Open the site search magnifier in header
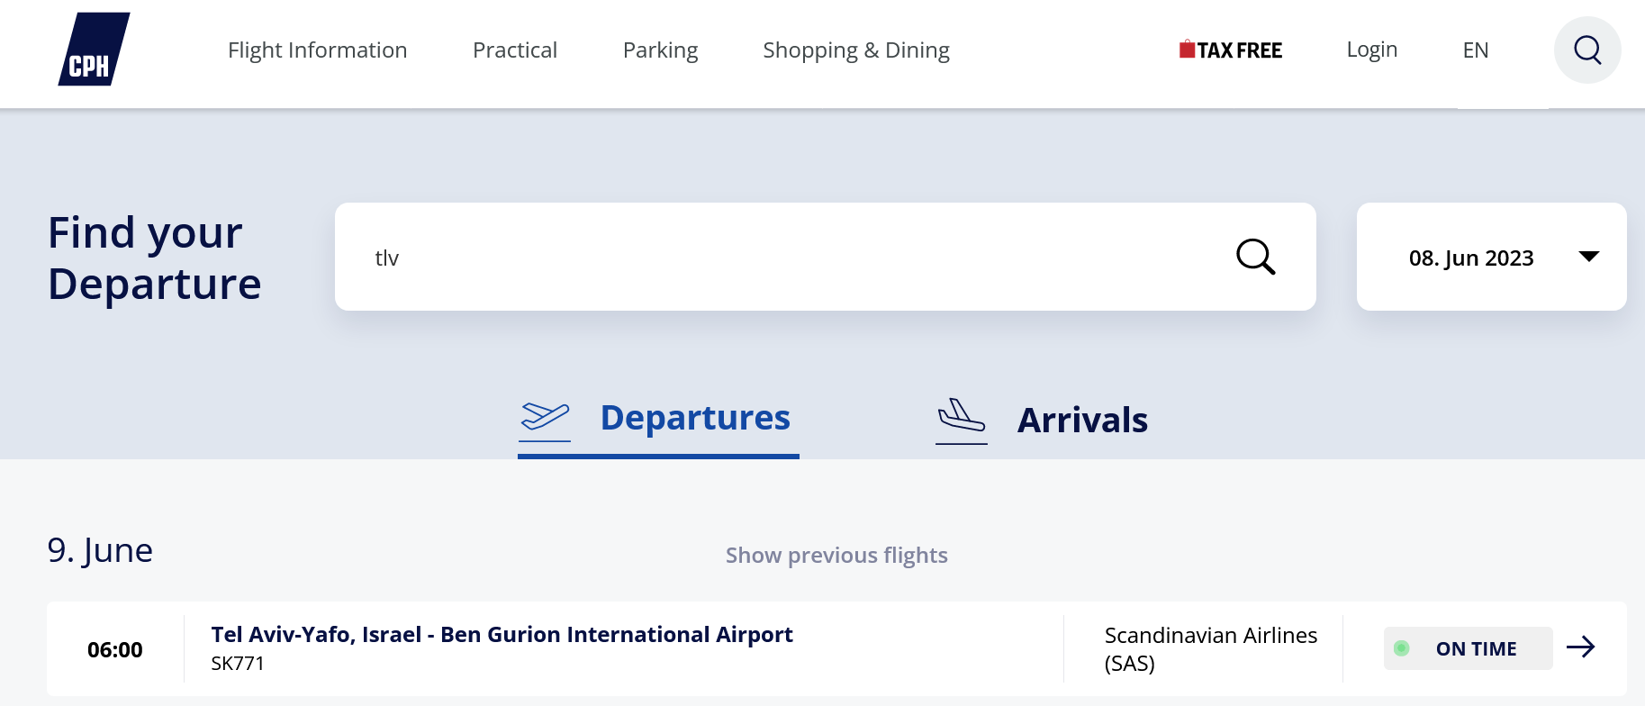Image resolution: width=1645 pixels, height=706 pixels. pos(1587,50)
